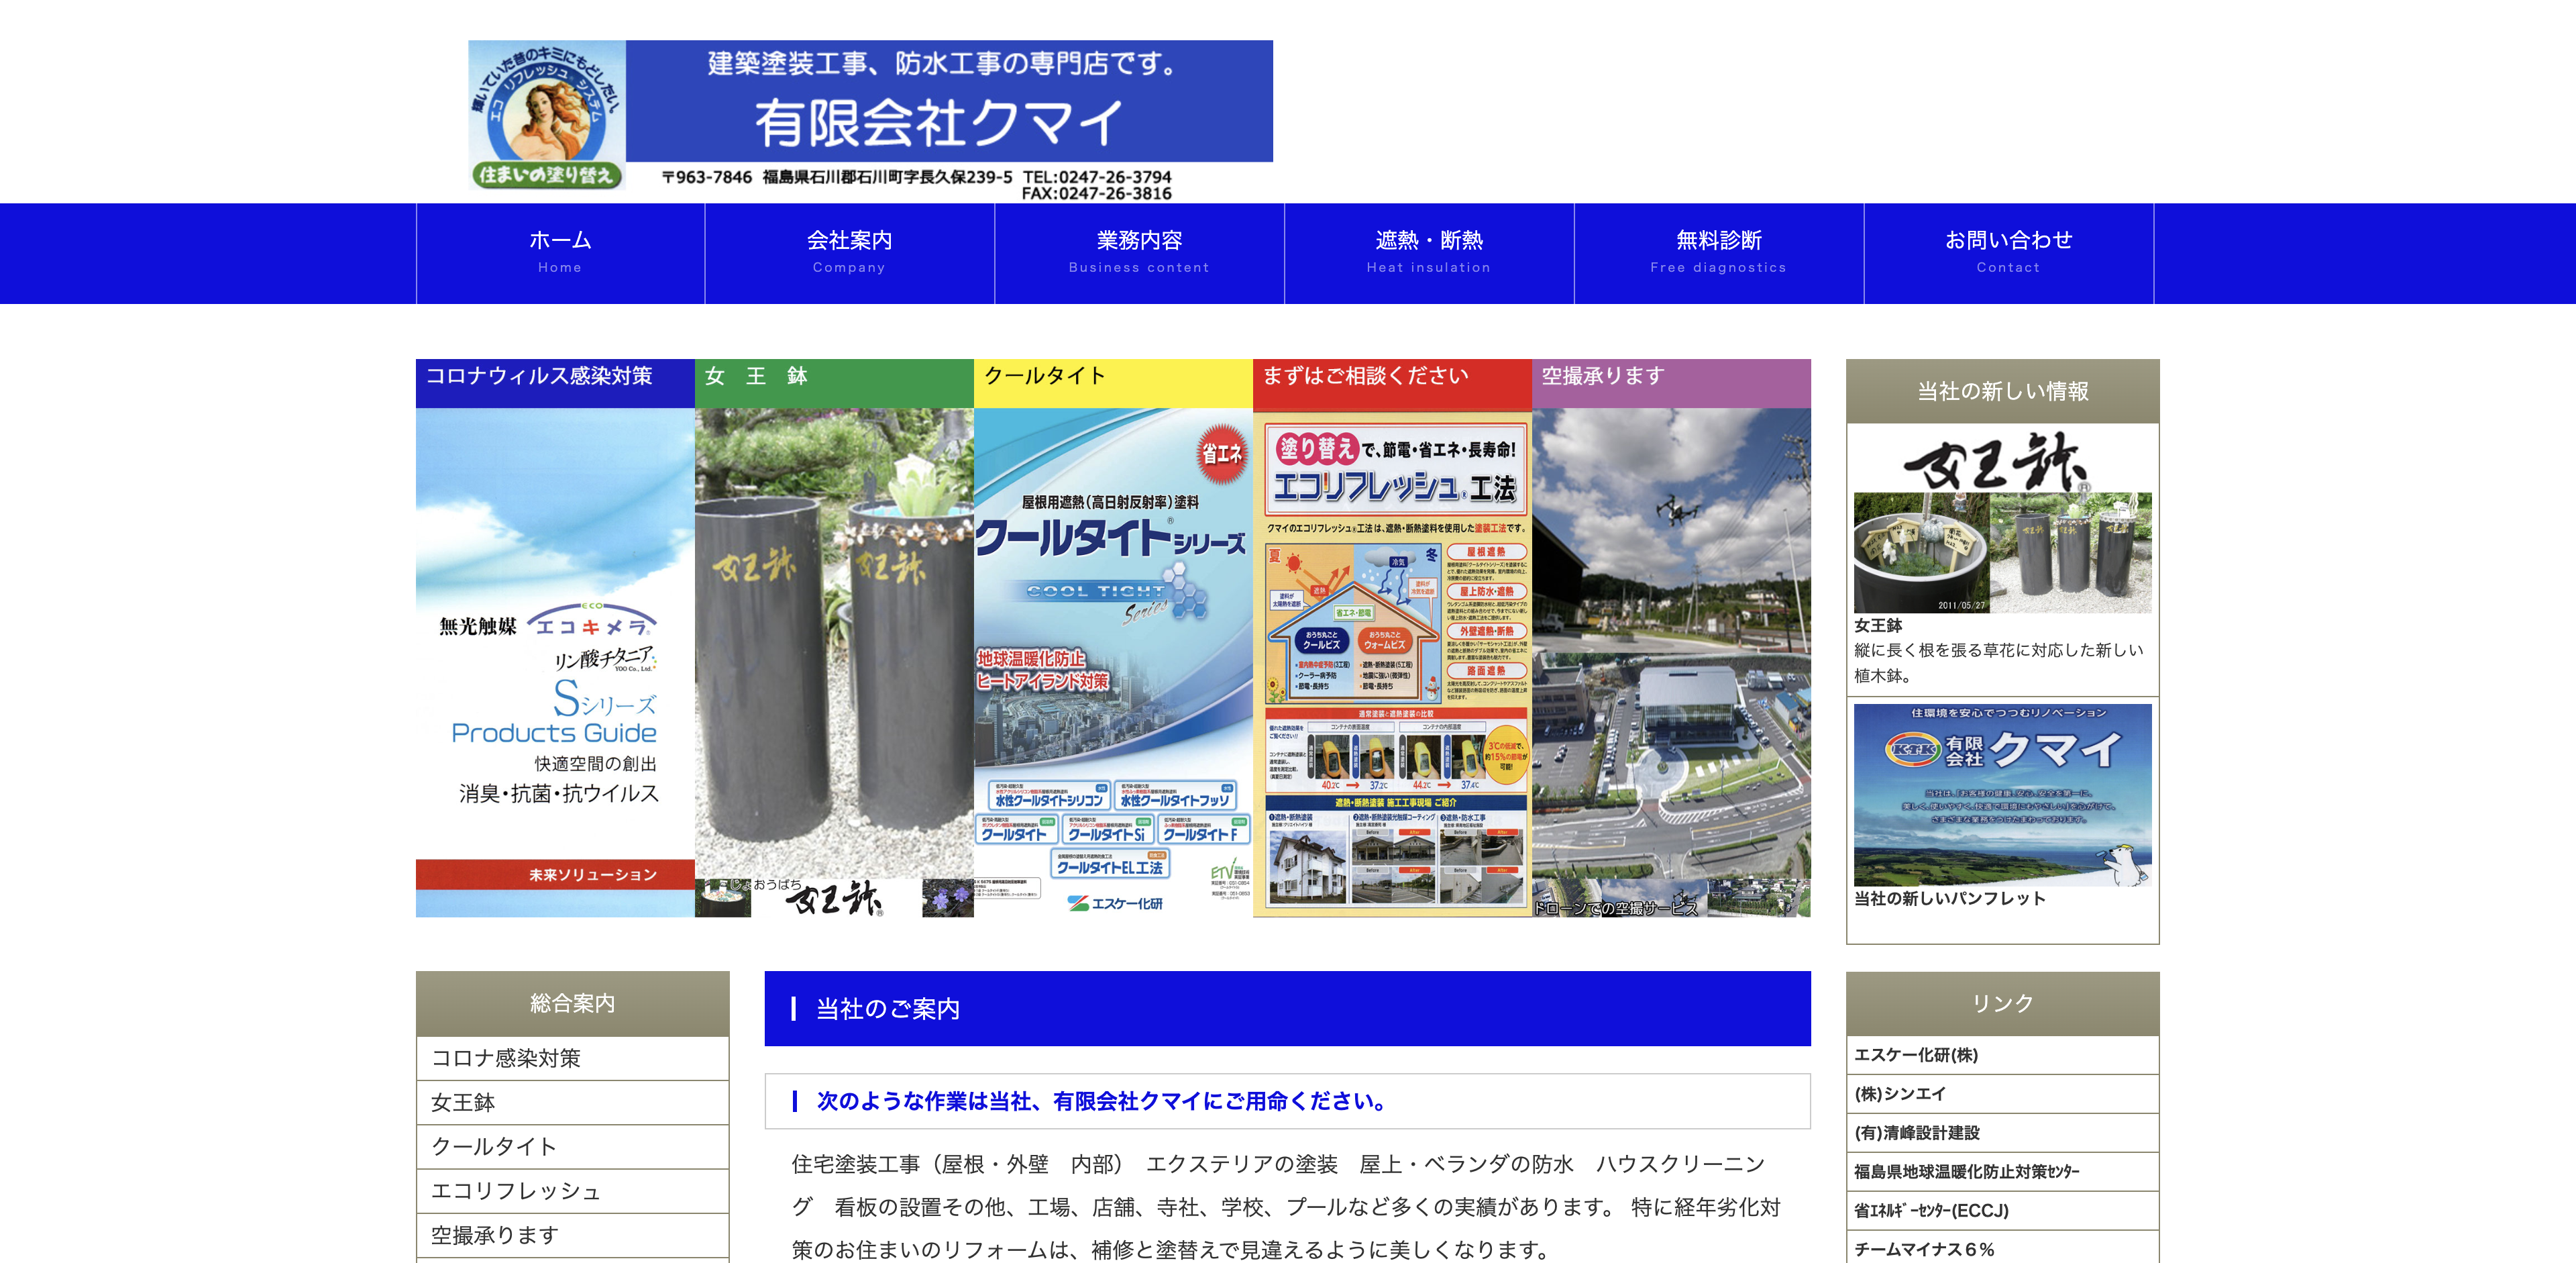The image size is (2576, 1263).
Task: Click the 当社の新しい情報 sidebar heading
Action: [2002, 391]
